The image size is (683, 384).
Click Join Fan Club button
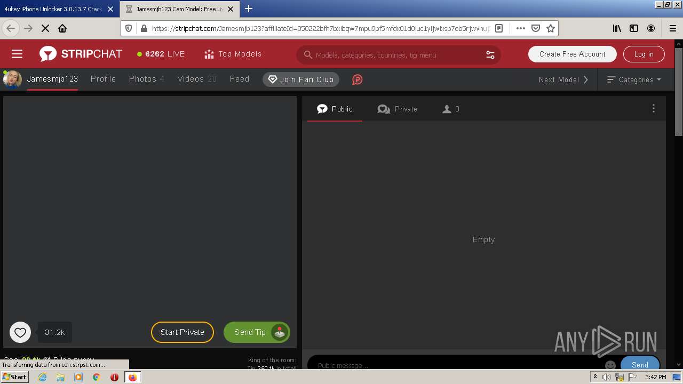301,79
